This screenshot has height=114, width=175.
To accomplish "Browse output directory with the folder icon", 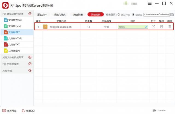I will (x=172, y=14).
